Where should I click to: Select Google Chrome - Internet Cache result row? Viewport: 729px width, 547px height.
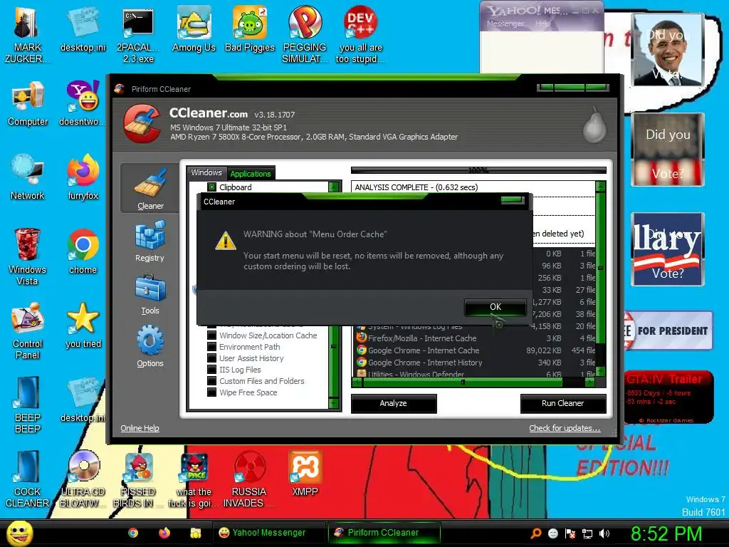pos(475,350)
